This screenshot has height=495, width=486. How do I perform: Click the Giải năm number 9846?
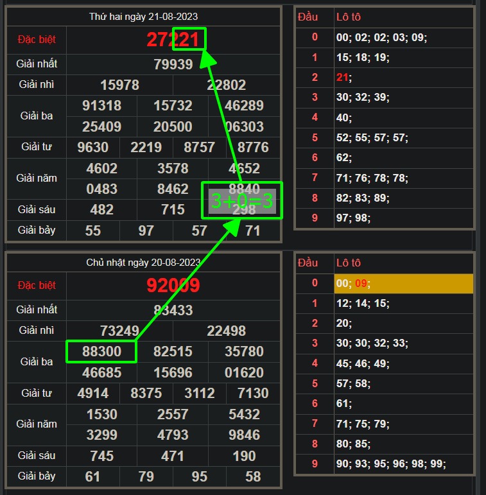pos(245,435)
